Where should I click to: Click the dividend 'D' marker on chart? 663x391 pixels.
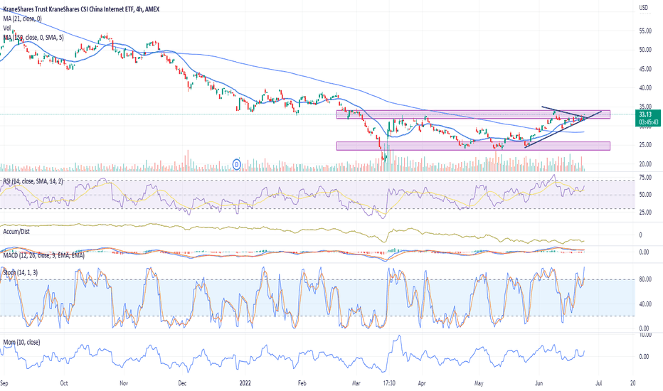point(237,164)
